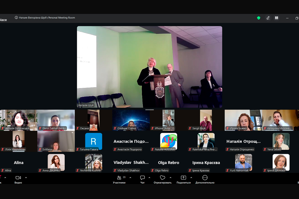Click muted mic icon on Yurii Nahorniak
This screenshot has height=199, width=299.
tap(227, 170)
